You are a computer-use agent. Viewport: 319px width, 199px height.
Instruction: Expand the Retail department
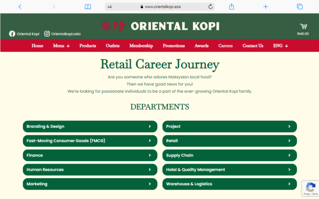[229, 141]
